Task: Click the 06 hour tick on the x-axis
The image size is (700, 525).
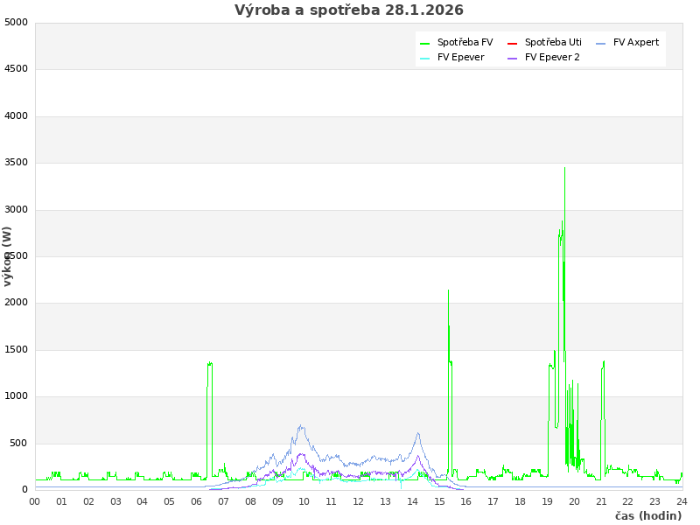Action: [197, 501]
